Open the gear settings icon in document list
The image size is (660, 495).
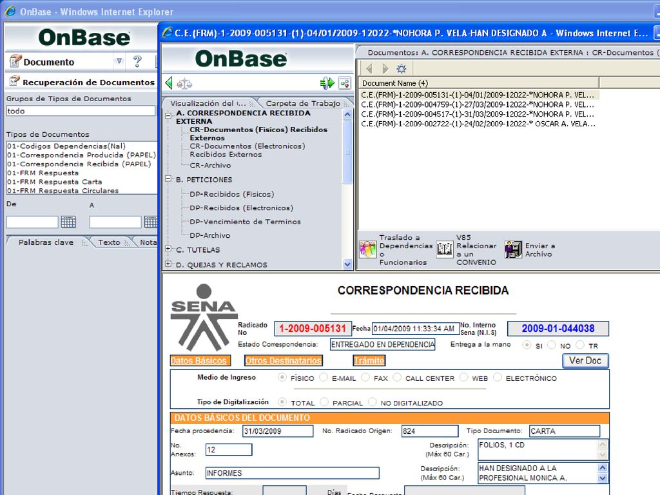(402, 68)
